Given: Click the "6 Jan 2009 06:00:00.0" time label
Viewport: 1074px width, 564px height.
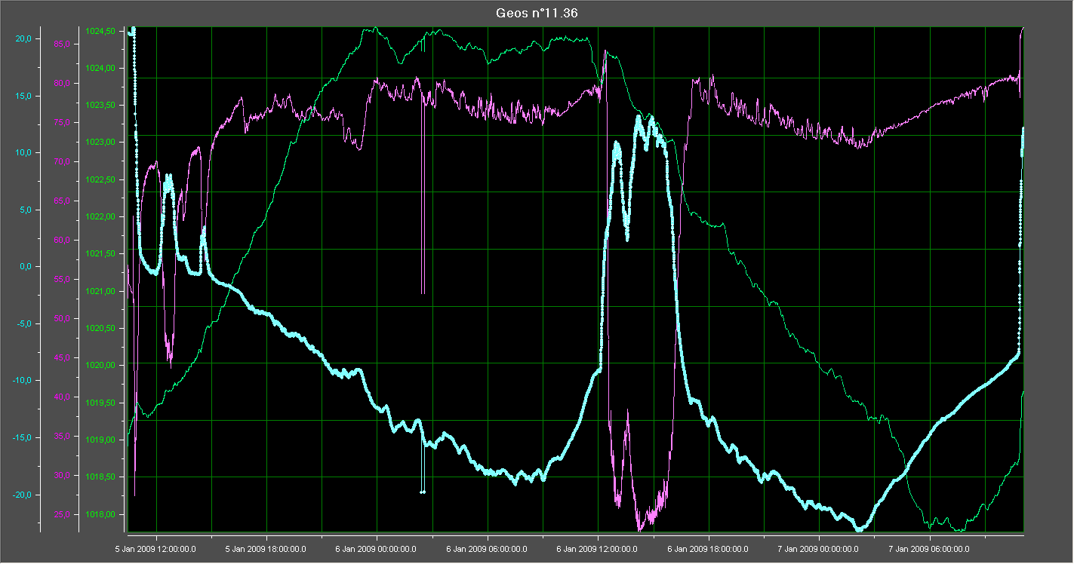Looking at the screenshot, I should (488, 550).
